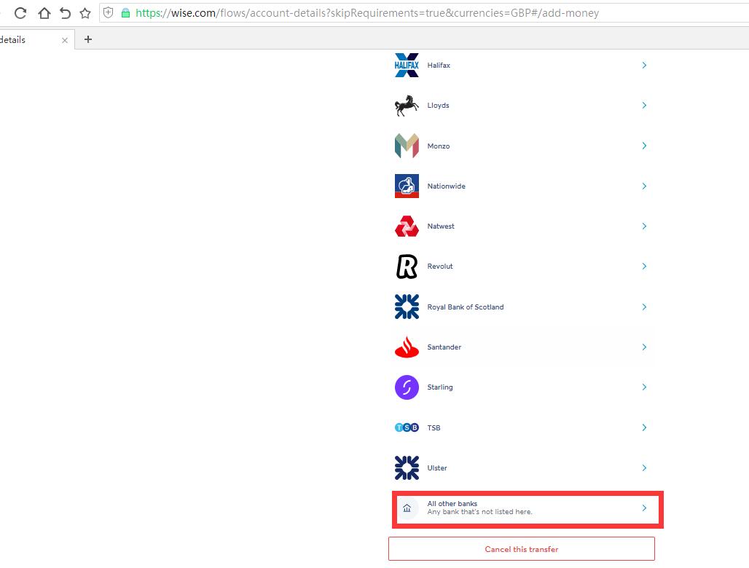The image size is (749, 568).
Task: Click the Royal Bank of Scotland logo
Action: (x=407, y=307)
